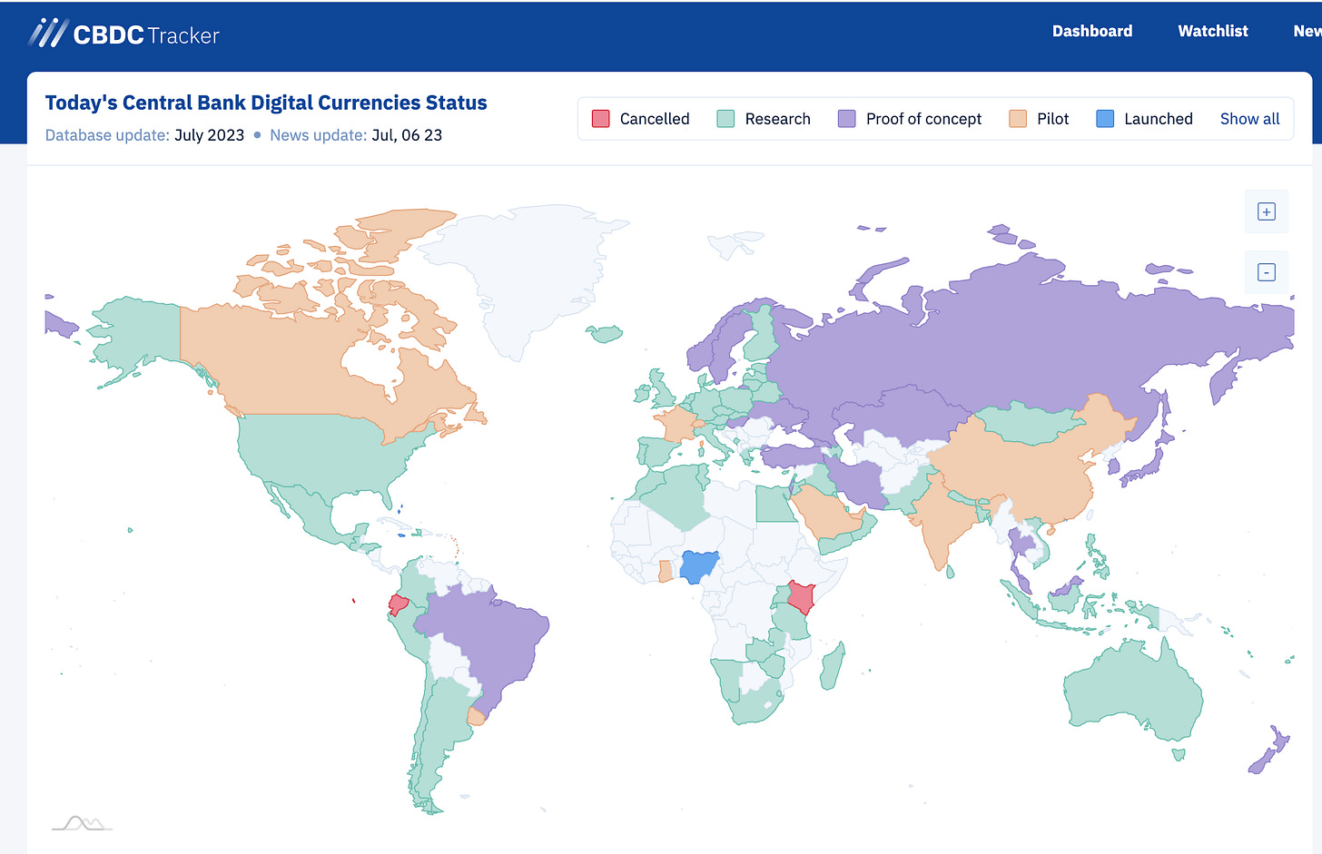The height and width of the screenshot is (854, 1322).
Task: Click the "Today's Central Bank Digital Currencies Status" heading
Action: pyautogui.click(x=266, y=103)
